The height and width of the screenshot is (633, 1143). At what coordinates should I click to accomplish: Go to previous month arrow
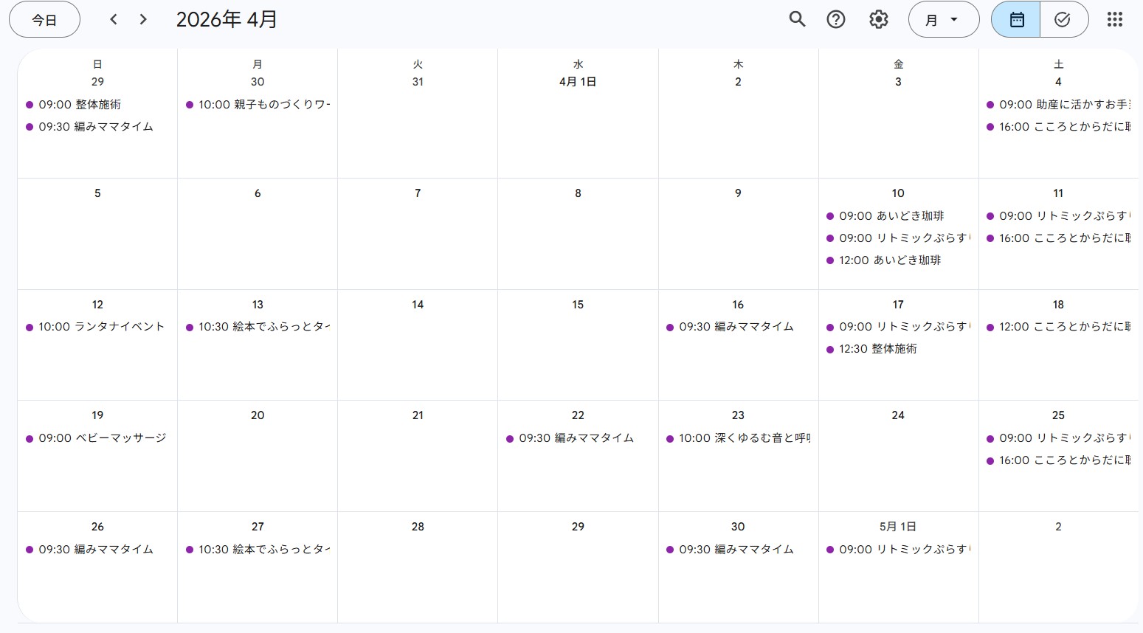point(114,19)
